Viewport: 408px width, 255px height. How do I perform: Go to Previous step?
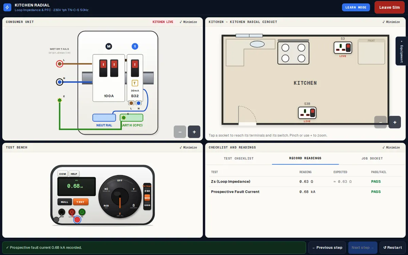[x=327, y=248]
